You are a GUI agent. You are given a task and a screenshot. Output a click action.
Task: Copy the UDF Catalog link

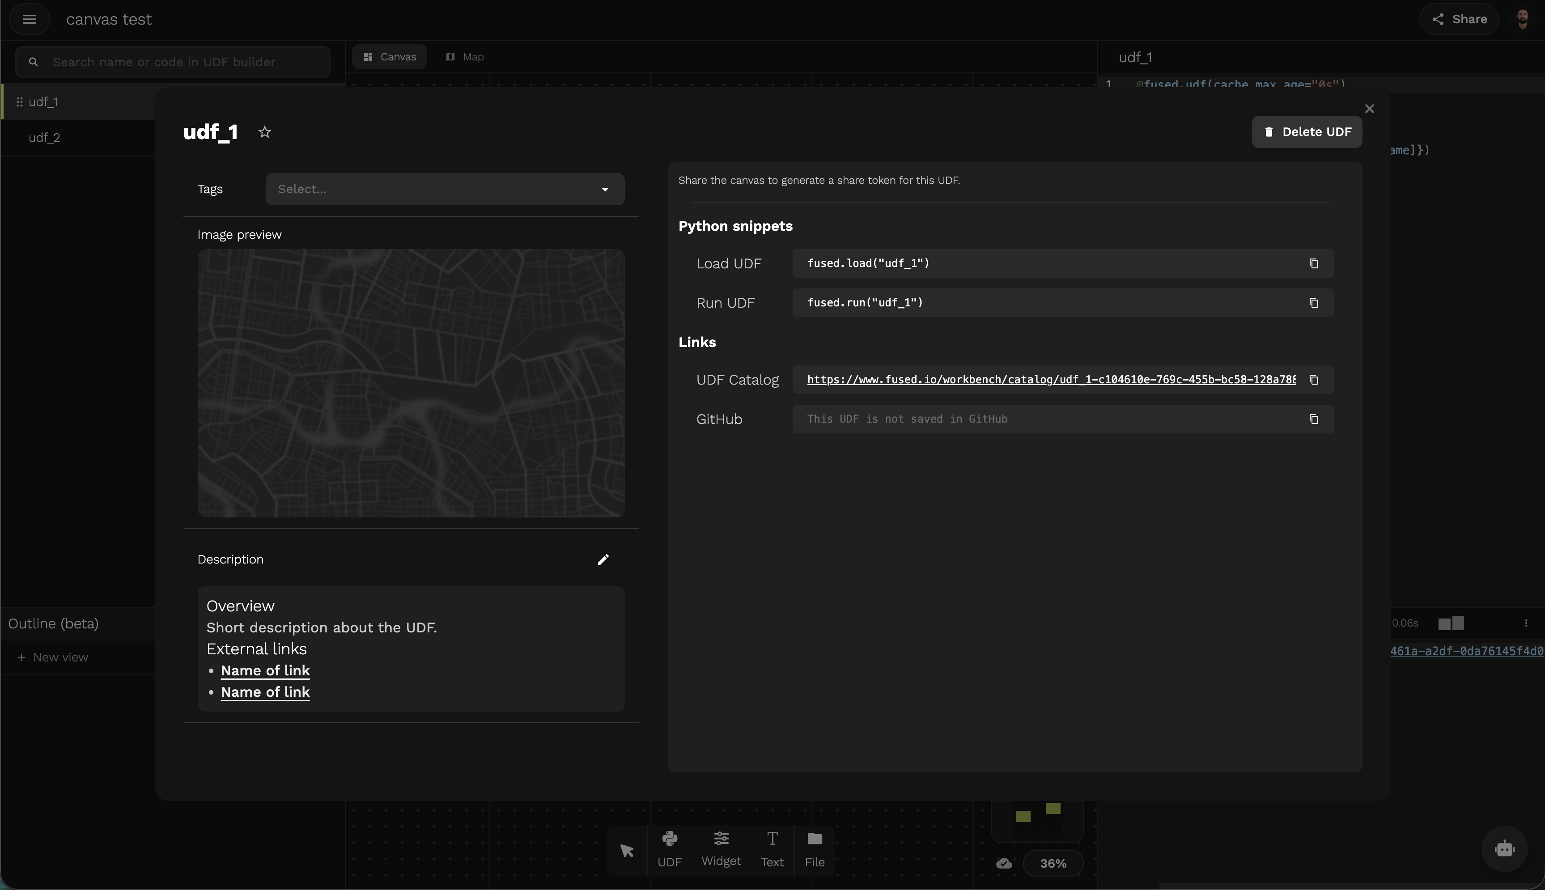tap(1314, 380)
